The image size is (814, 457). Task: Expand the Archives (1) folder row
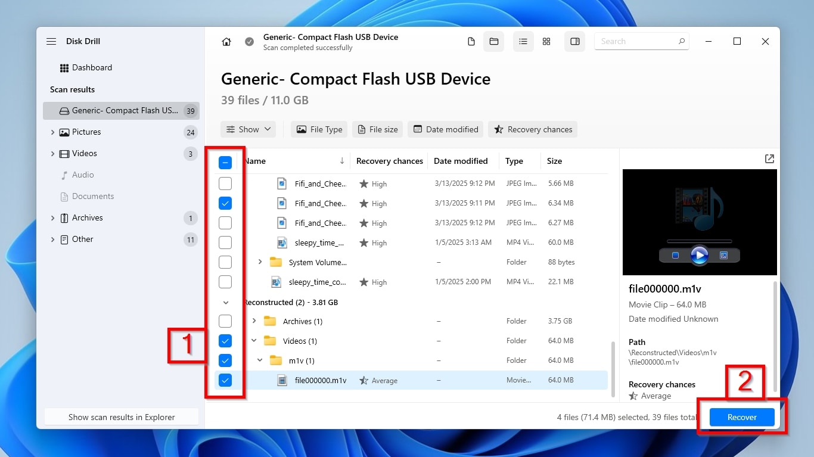coord(254,321)
